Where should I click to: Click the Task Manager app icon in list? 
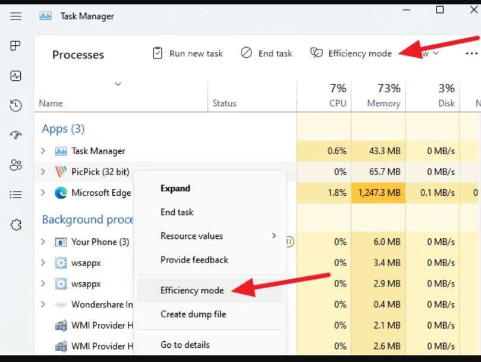click(x=61, y=151)
